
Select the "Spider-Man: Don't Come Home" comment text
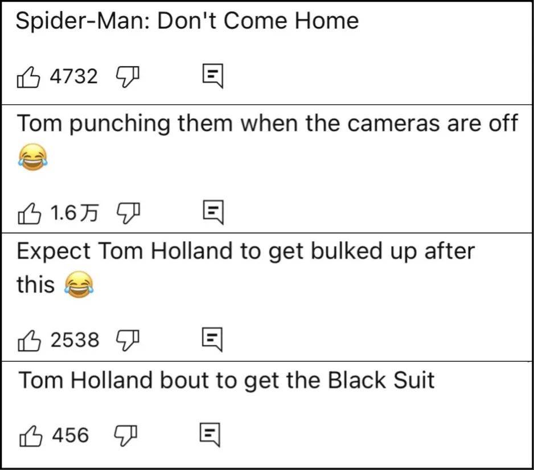(x=187, y=22)
